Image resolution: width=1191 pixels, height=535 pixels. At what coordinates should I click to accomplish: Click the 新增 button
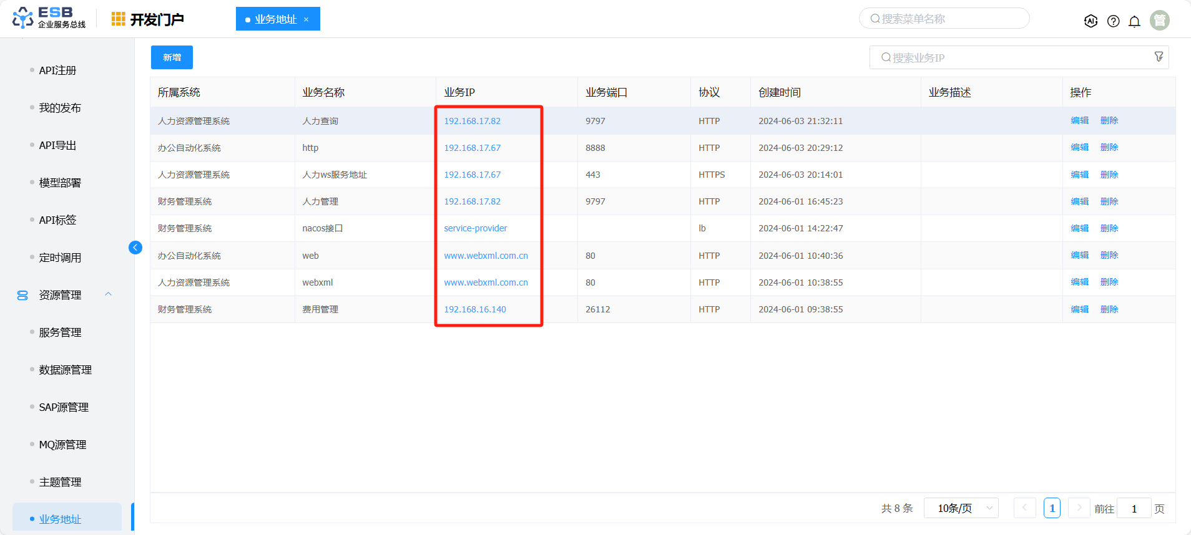pos(172,57)
